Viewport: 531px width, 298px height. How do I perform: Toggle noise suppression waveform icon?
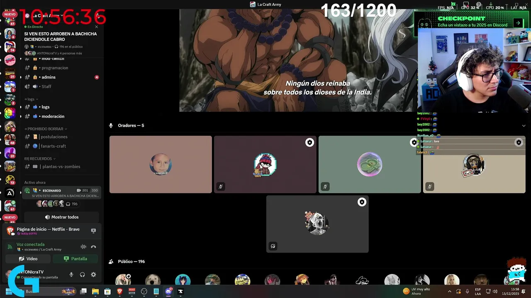83,247
